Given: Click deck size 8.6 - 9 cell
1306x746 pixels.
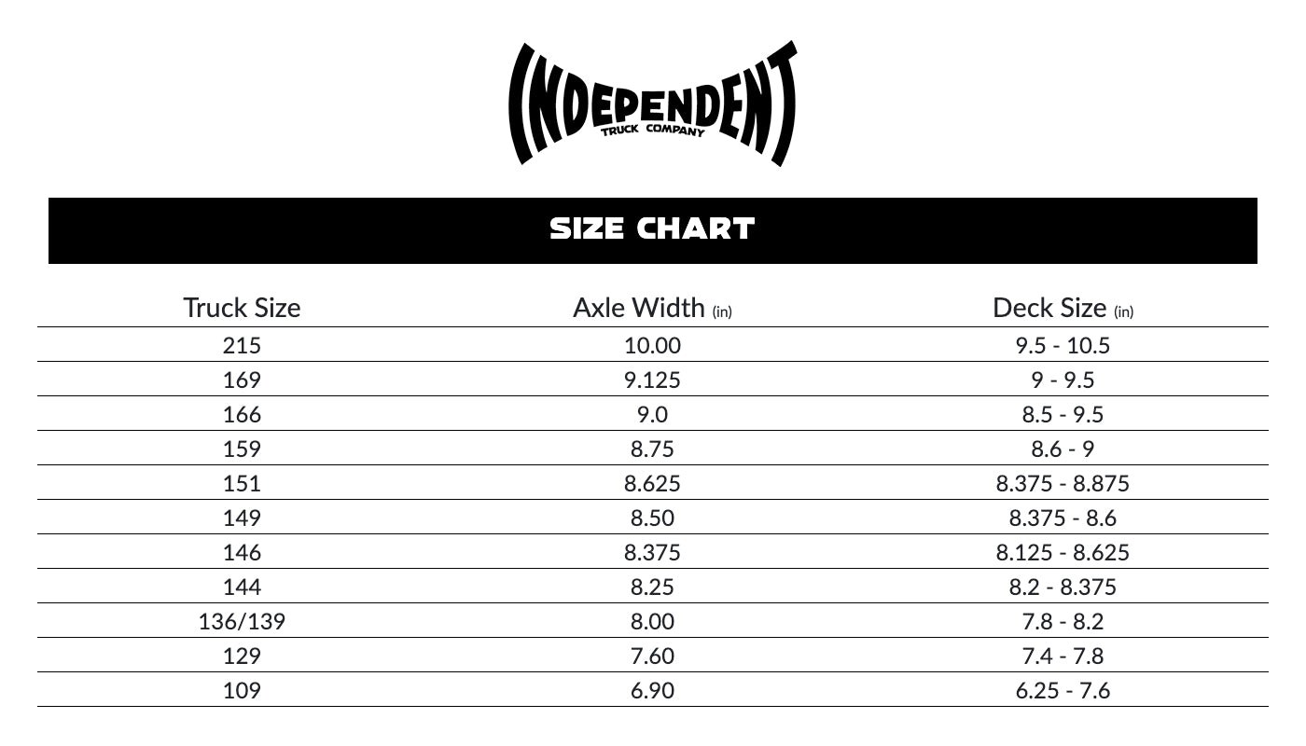Looking at the screenshot, I should tap(1063, 449).
